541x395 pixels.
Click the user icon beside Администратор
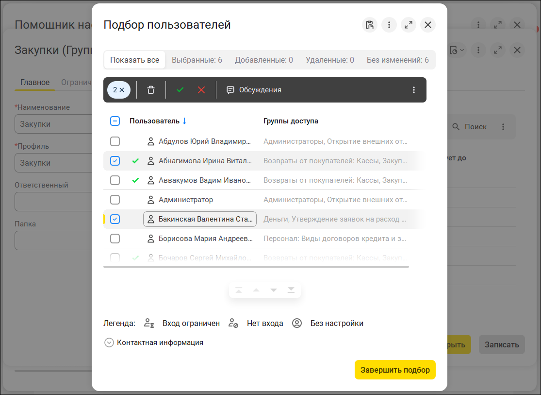151,200
